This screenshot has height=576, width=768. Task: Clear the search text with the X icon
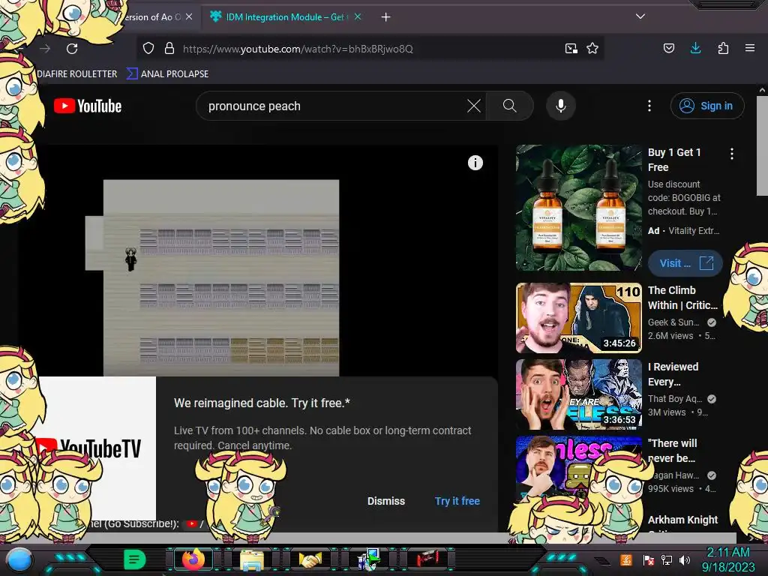474,106
